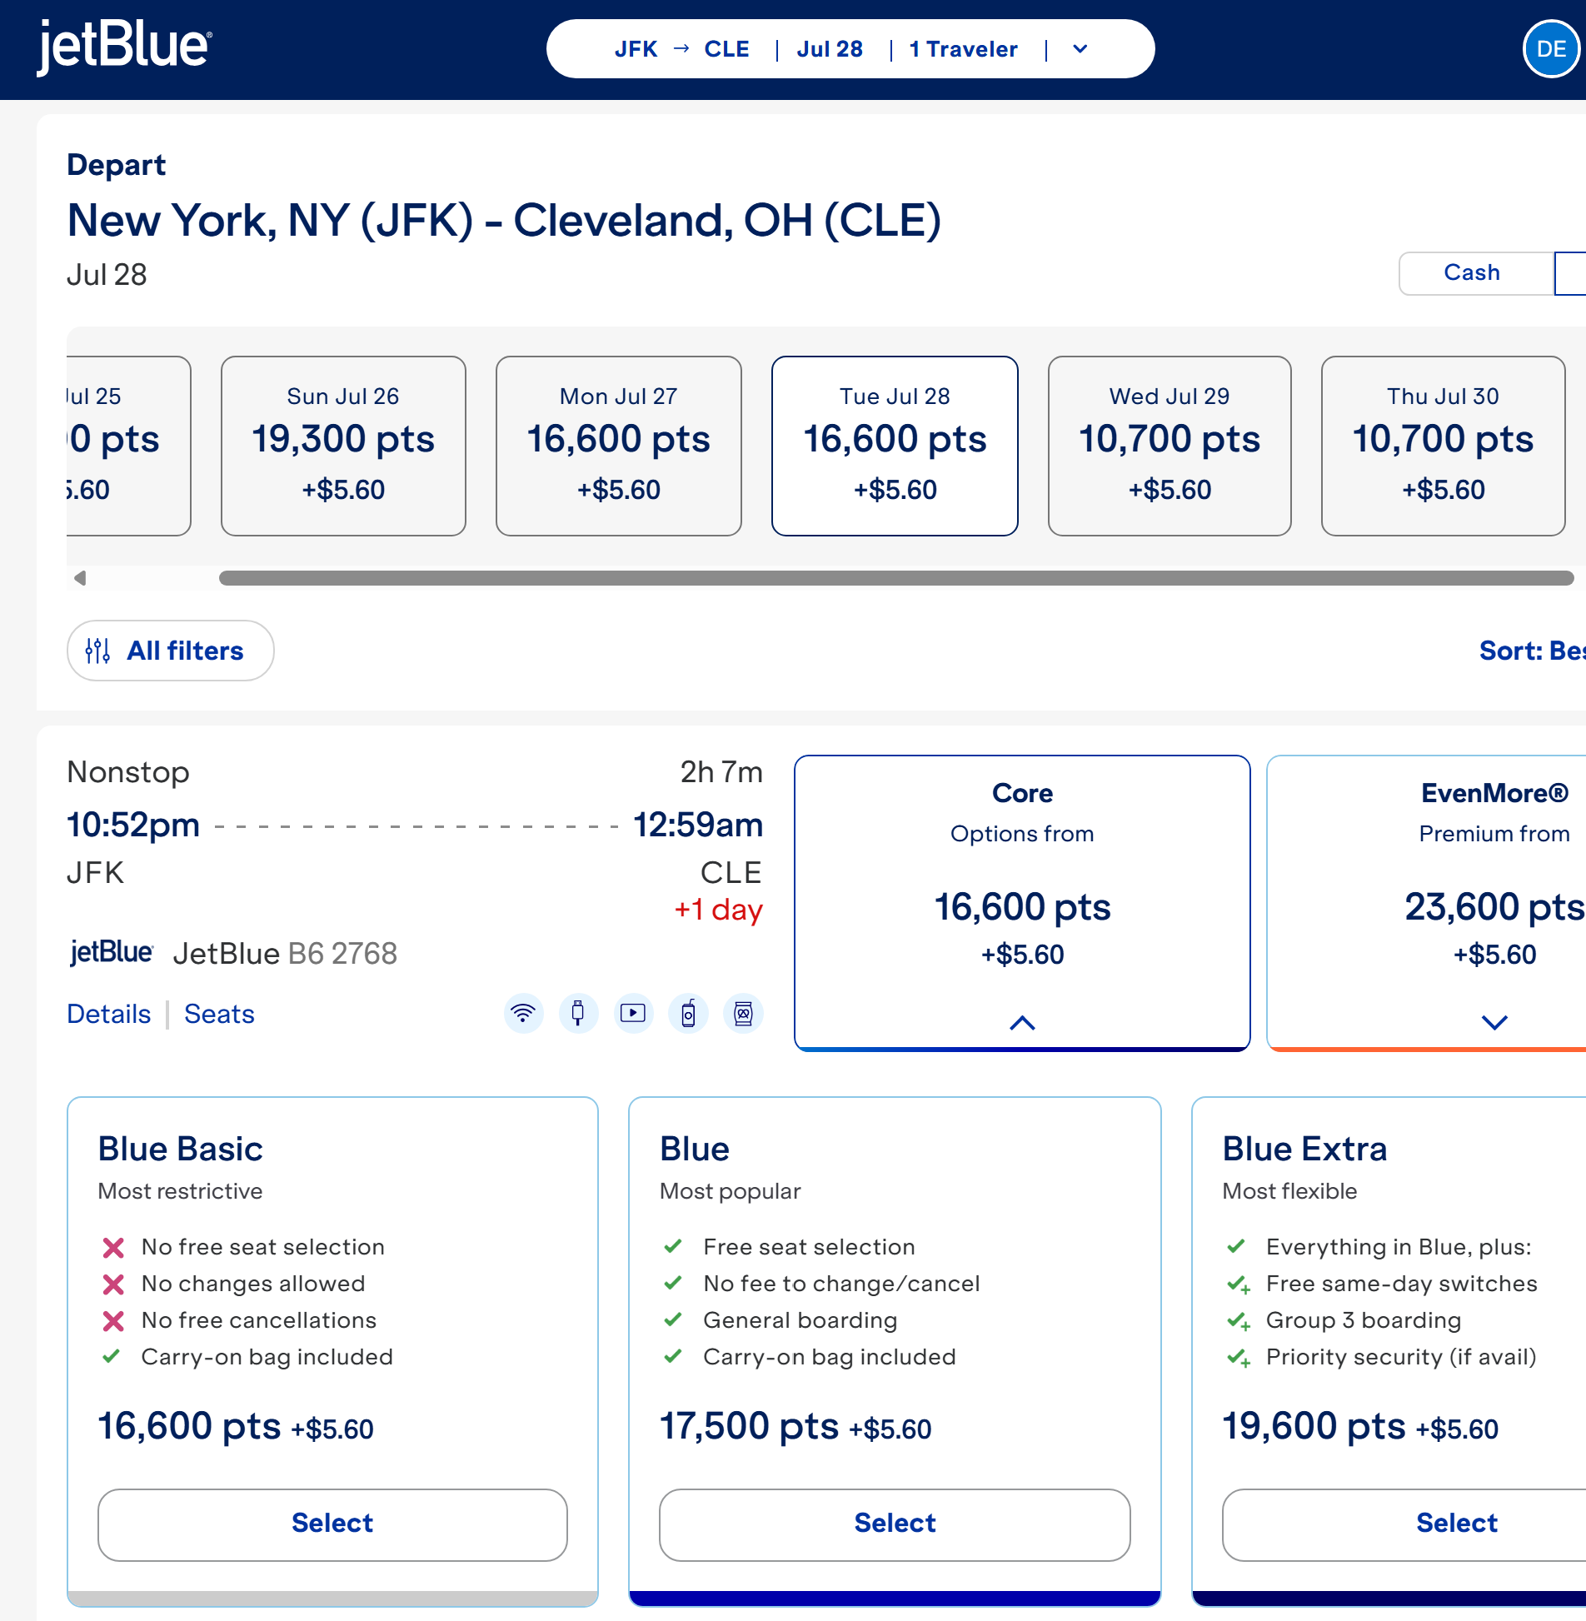Open the All filters button
The height and width of the screenshot is (1621, 1586).
click(x=171, y=651)
